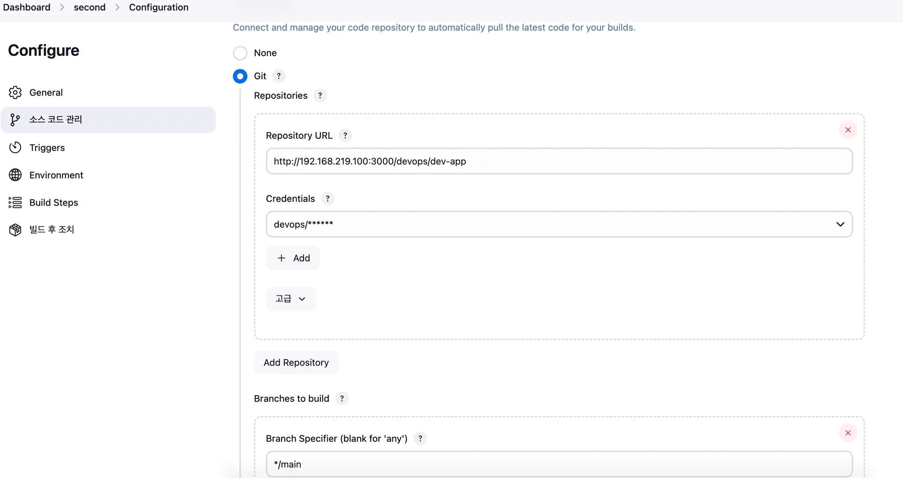Open the second breadcrumb item

click(90, 7)
